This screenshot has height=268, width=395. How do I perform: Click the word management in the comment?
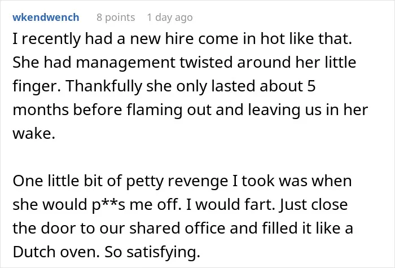click(125, 63)
